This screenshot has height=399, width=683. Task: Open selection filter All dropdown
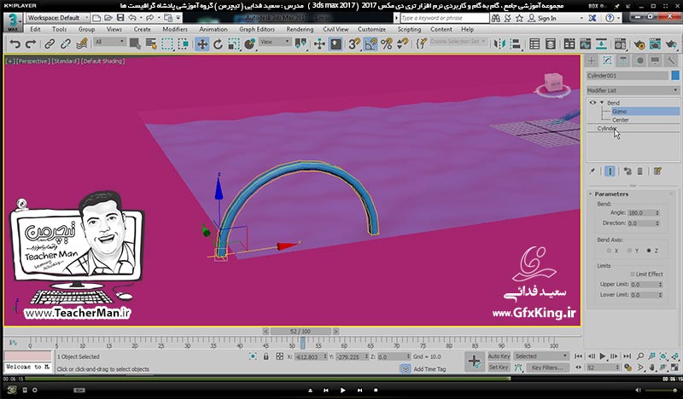pyautogui.click(x=109, y=42)
